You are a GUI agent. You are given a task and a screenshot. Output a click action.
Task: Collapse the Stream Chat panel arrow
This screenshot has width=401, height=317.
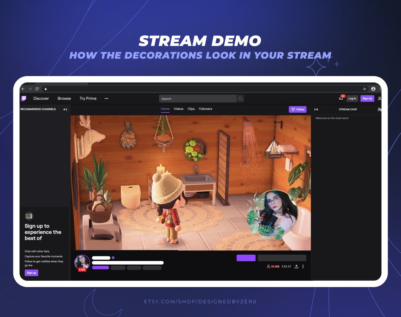point(316,109)
